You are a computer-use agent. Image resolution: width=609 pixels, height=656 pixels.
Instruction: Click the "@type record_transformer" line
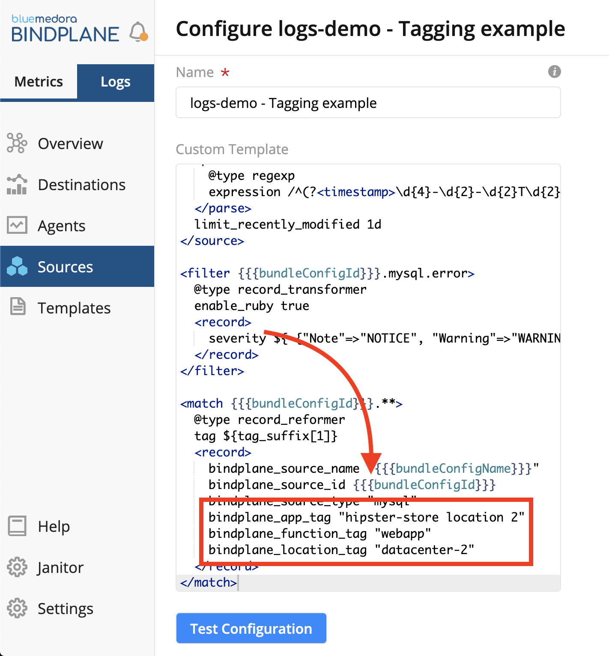click(280, 290)
